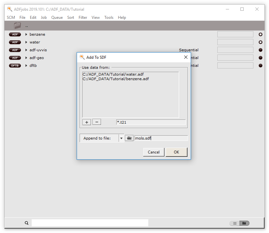Open the Queue menu

57,18
